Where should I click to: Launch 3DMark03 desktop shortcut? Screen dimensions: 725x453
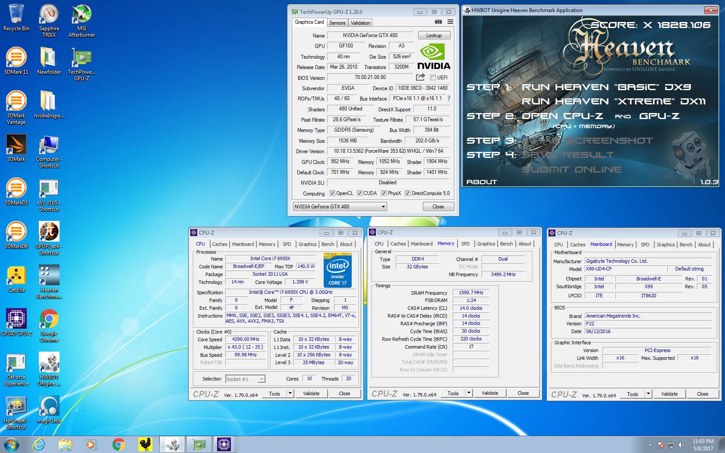click(16, 192)
